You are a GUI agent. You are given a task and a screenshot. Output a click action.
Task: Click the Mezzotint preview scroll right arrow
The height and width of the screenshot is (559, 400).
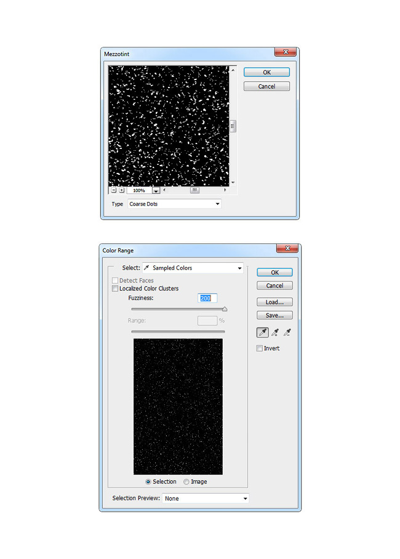click(225, 190)
